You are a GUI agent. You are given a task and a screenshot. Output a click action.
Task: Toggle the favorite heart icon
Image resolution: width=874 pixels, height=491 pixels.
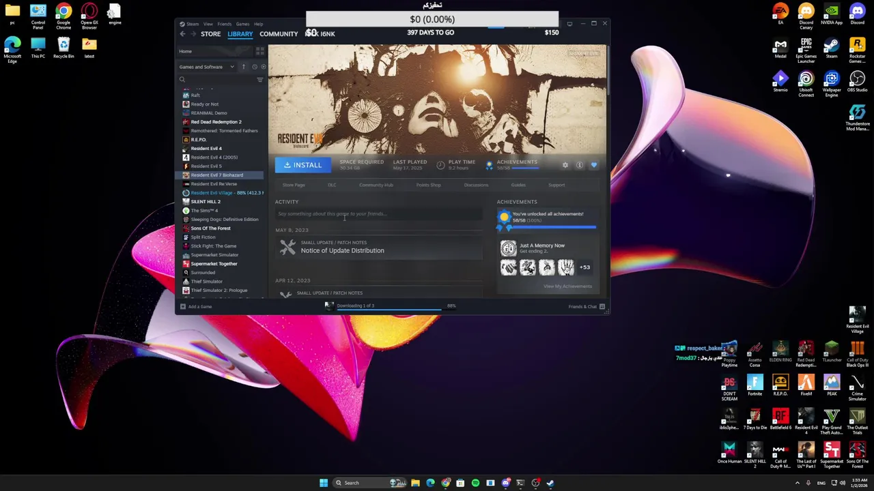(593, 165)
